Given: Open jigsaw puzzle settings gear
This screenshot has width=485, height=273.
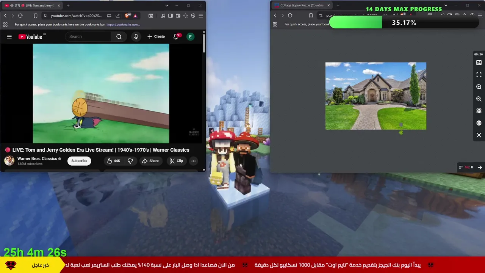Looking at the screenshot, I should [x=479, y=123].
